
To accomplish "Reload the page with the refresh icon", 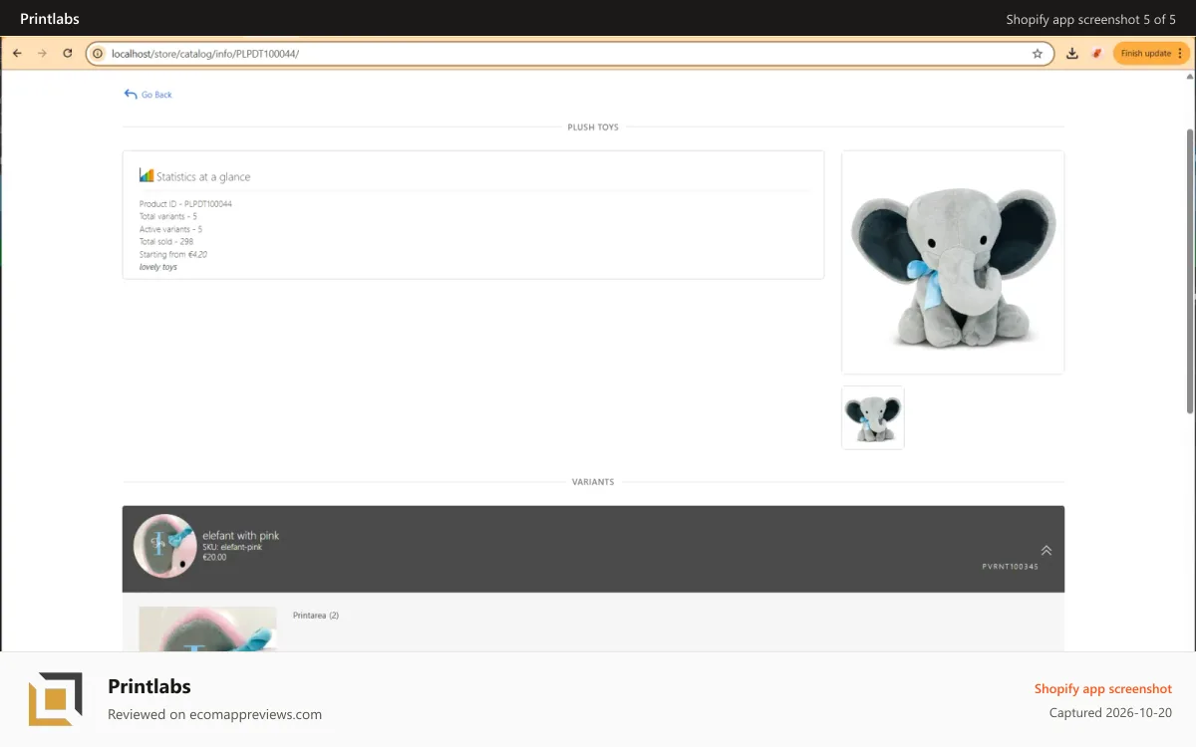I will pos(68,54).
